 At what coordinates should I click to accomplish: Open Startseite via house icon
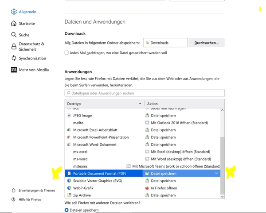pyautogui.click(x=14, y=24)
